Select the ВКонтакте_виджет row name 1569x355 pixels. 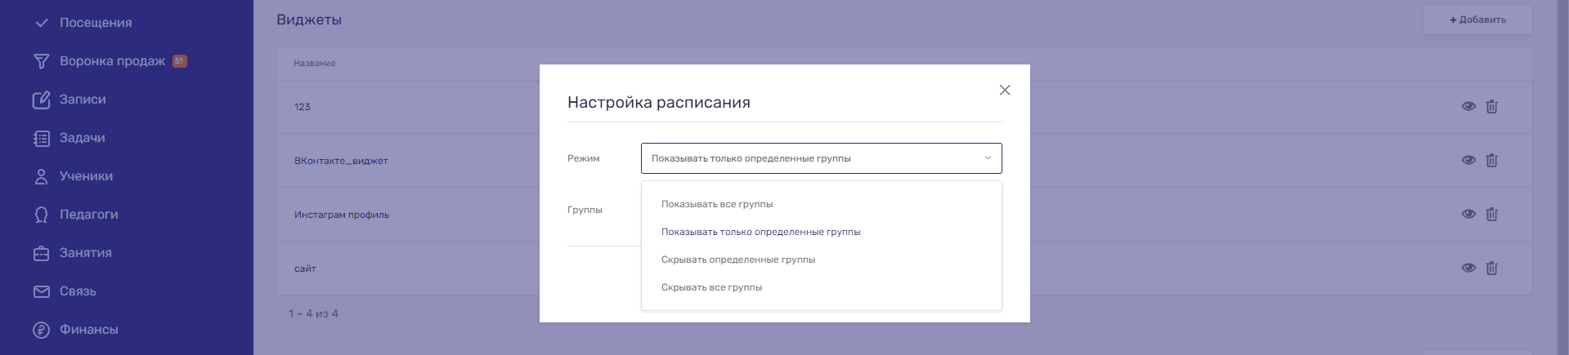click(341, 161)
